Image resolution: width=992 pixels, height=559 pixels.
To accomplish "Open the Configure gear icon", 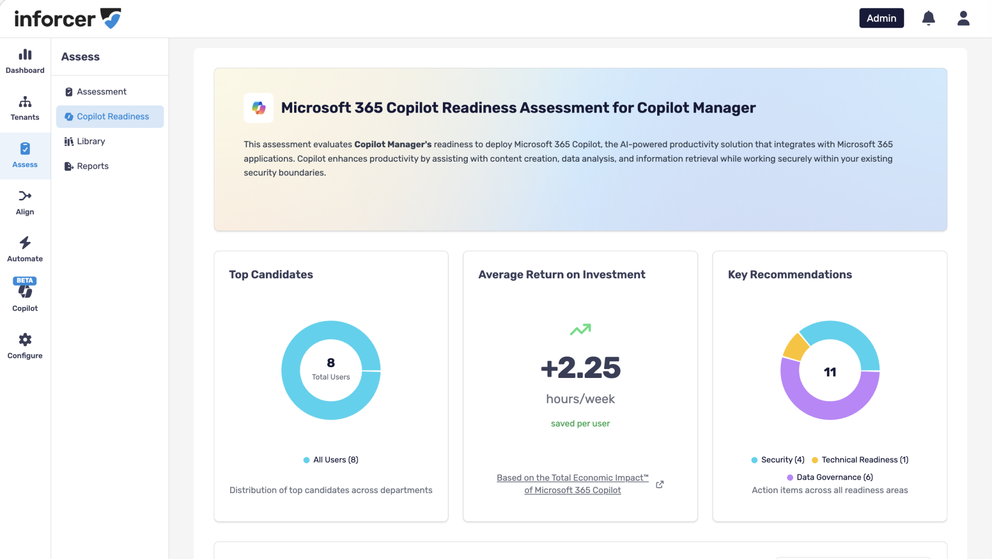I will 25,340.
